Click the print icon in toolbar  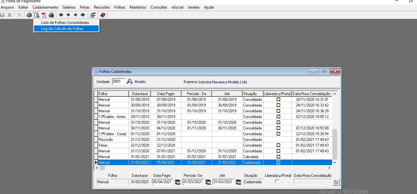[29, 15]
